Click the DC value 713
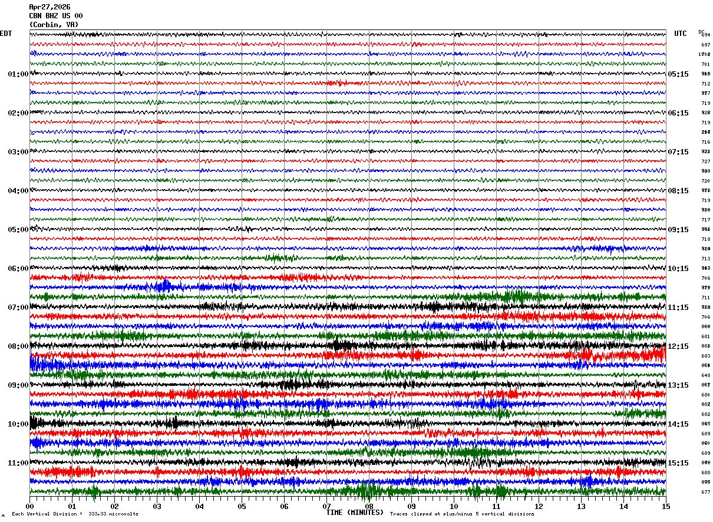This screenshot has height=522, width=713. pyautogui.click(x=705, y=259)
